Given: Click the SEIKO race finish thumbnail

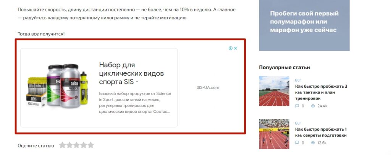Looking at the screenshot, I should [274, 134].
